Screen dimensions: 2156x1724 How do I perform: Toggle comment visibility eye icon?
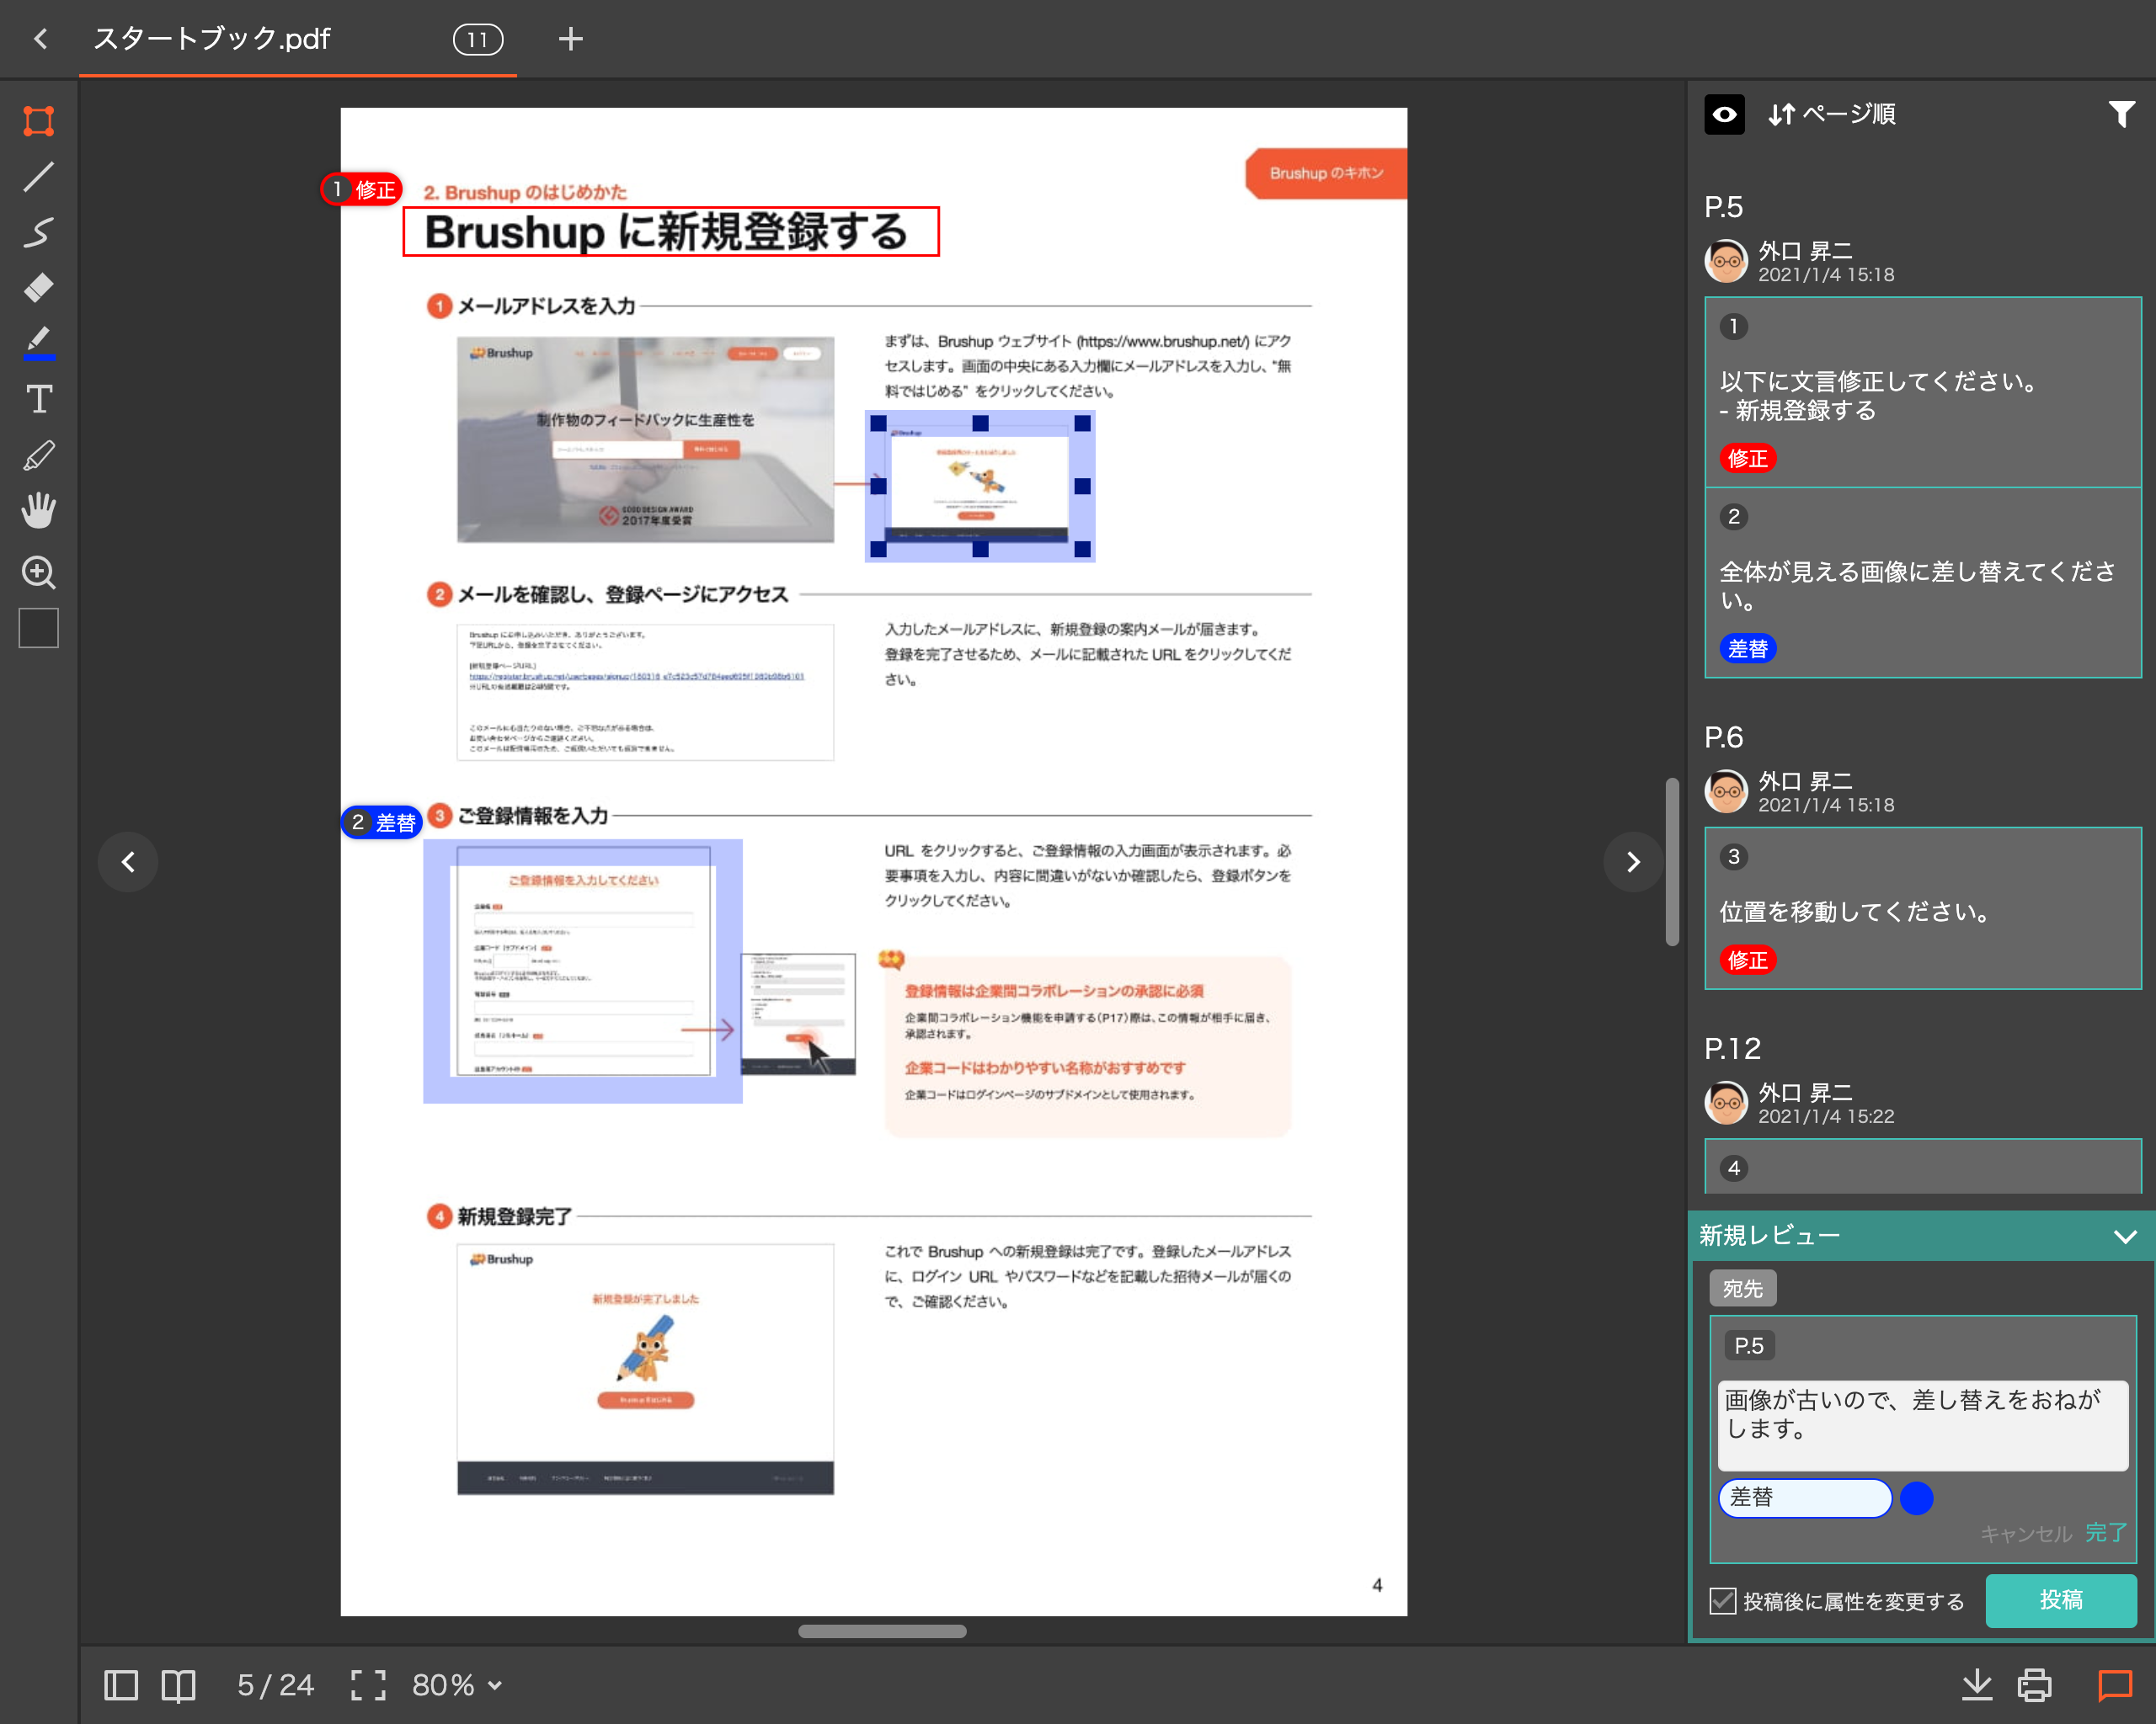click(x=1724, y=114)
